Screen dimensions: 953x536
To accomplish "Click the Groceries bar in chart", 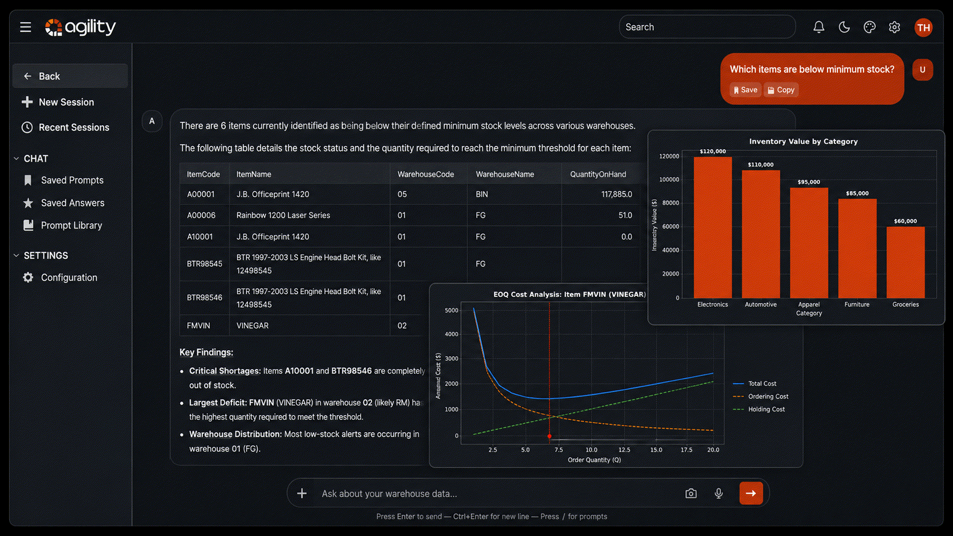I will click(x=906, y=262).
